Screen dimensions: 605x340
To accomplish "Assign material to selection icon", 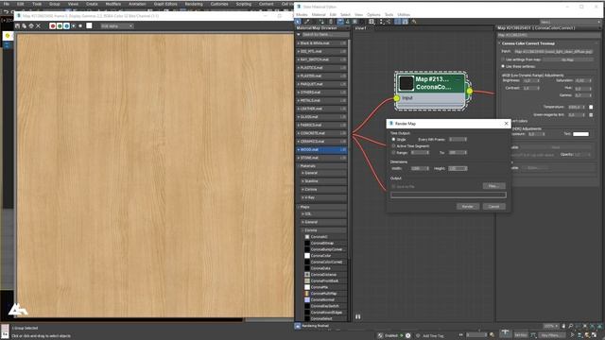I will tap(321, 22).
